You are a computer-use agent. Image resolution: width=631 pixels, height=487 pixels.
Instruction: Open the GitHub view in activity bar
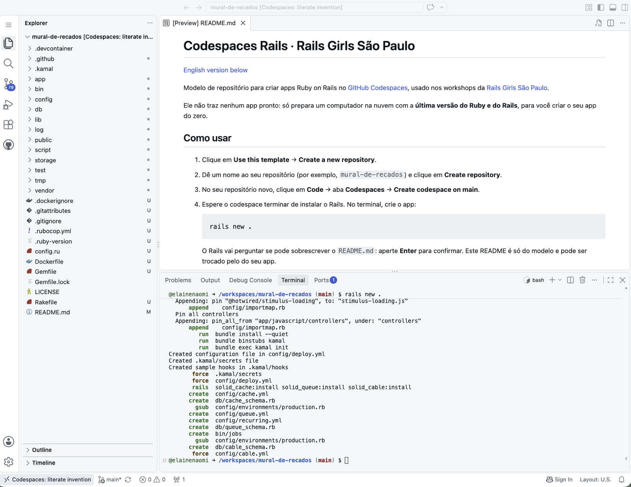click(x=9, y=145)
